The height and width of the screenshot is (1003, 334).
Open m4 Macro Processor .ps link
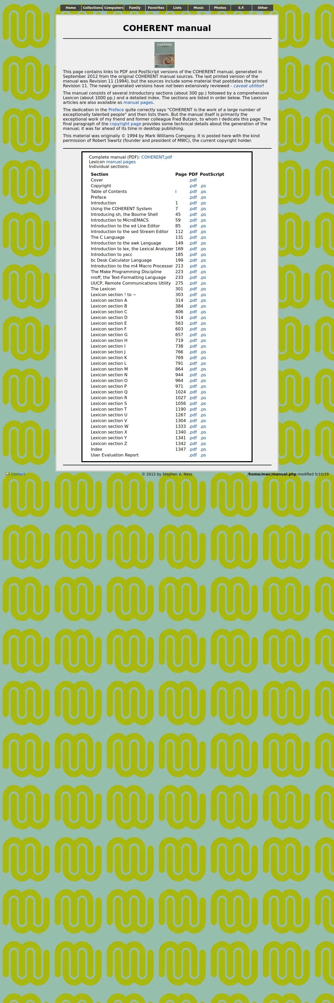tap(203, 266)
